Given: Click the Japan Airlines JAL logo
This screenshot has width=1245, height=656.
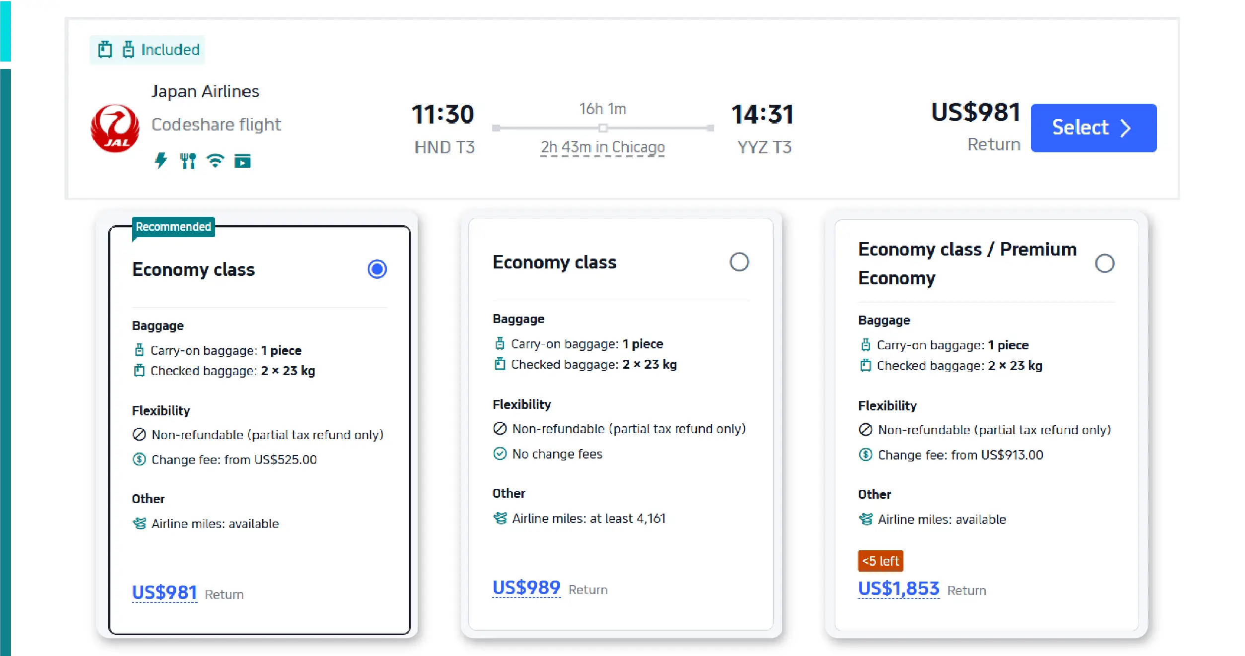Looking at the screenshot, I should click(x=115, y=128).
